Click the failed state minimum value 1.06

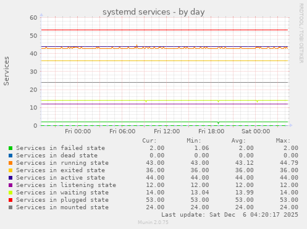pyautogui.click(x=201, y=148)
